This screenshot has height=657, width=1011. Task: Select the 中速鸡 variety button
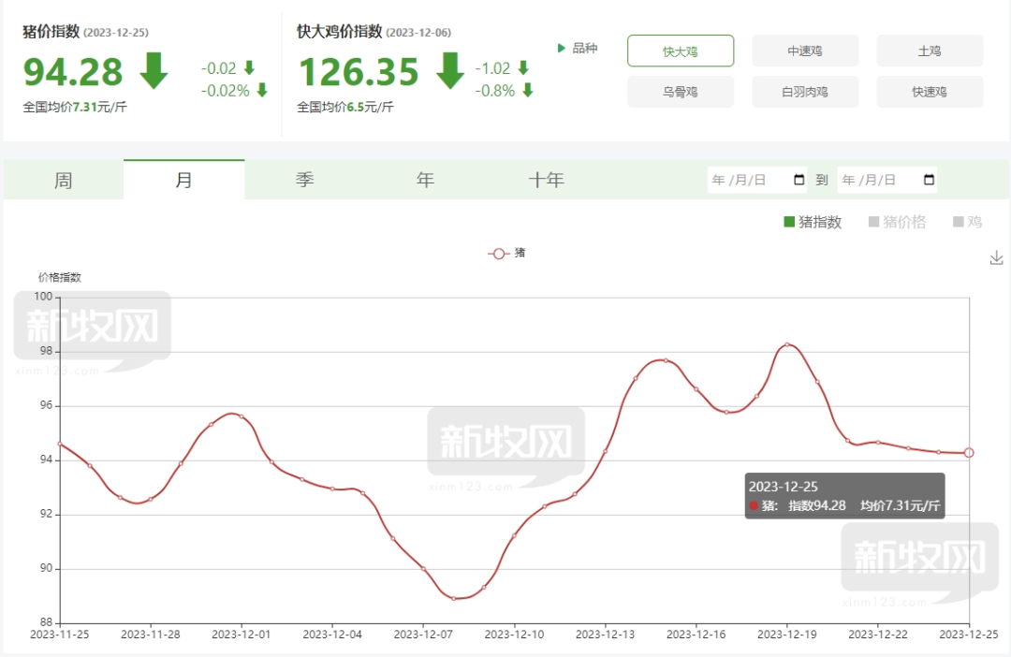(805, 51)
